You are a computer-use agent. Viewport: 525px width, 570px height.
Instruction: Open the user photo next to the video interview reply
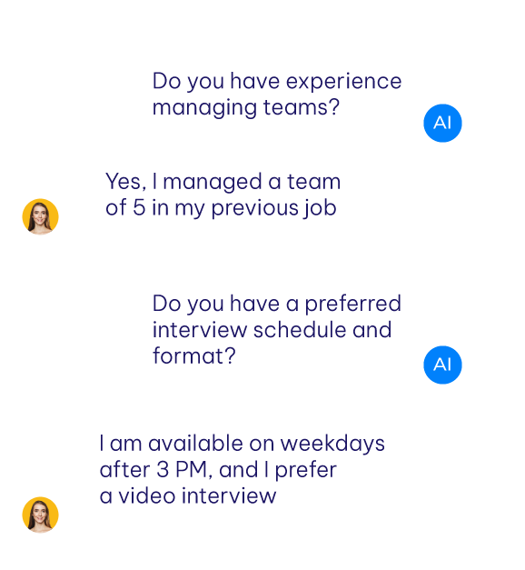tap(40, 515)
